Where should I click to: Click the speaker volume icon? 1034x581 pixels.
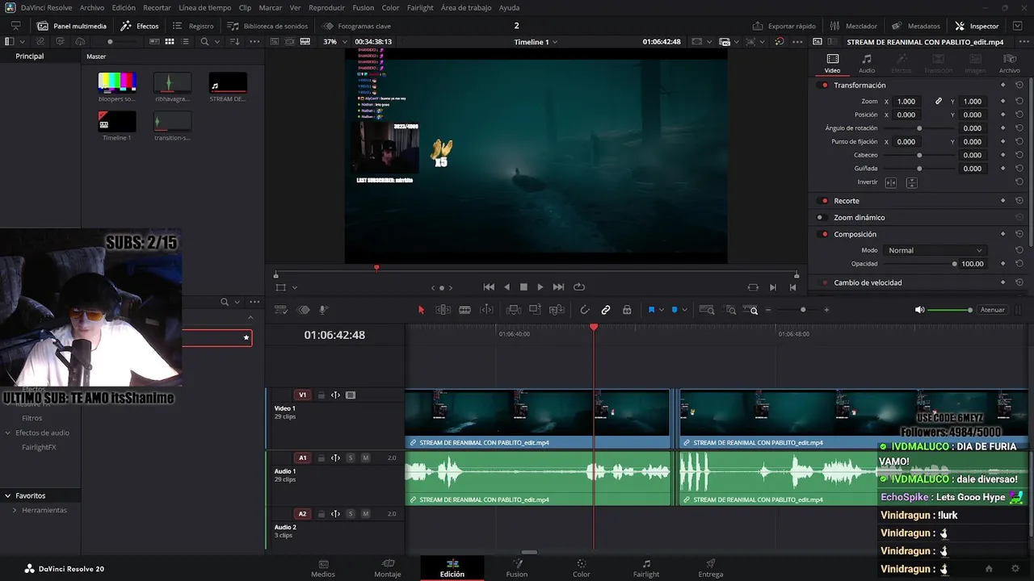point(919,310)
